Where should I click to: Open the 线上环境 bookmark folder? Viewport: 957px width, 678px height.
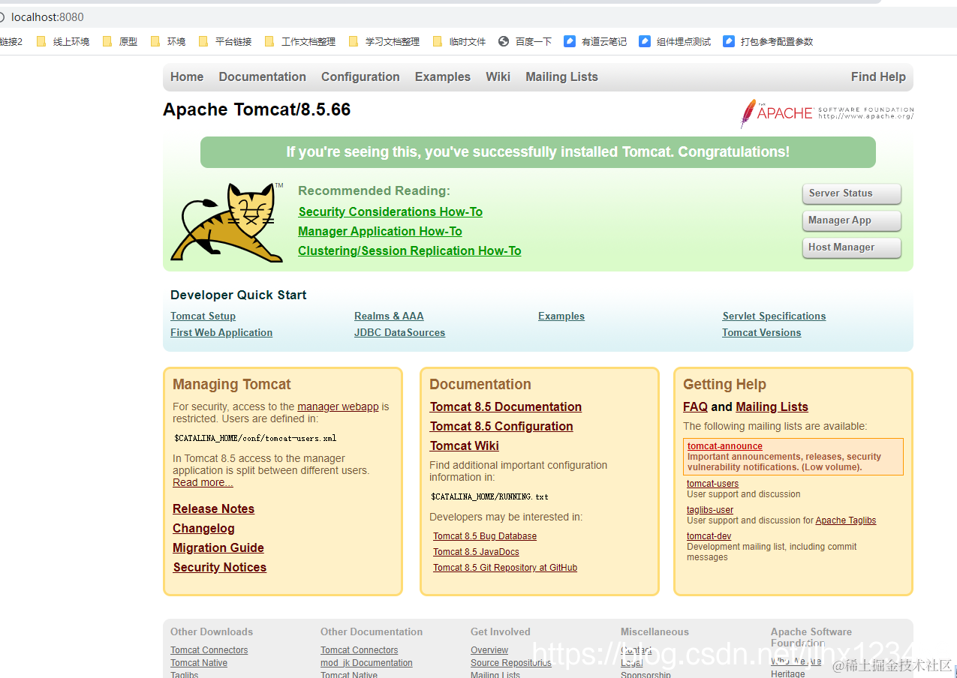click(64, 42)
